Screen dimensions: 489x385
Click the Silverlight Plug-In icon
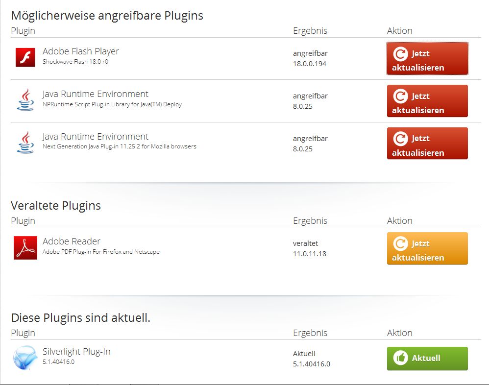[x=25, y=358]
